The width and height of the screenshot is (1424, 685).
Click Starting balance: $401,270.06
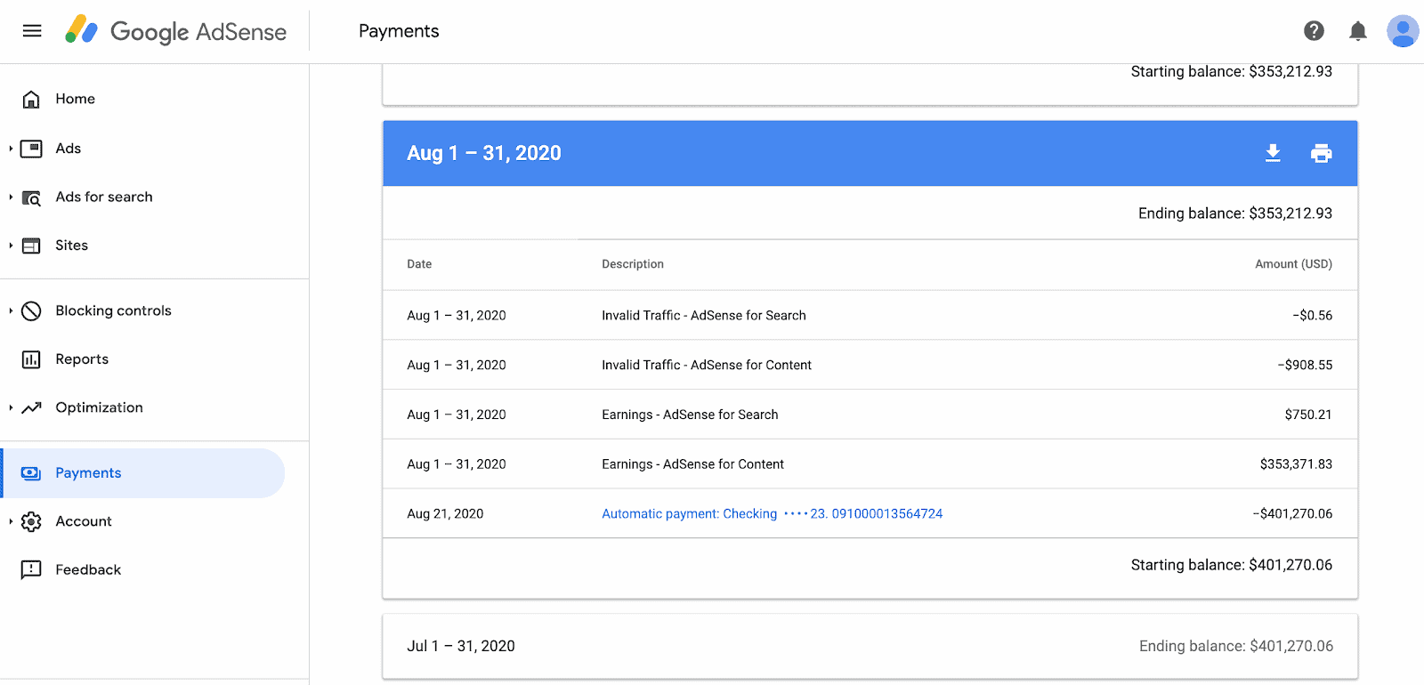pos(1232,565)
